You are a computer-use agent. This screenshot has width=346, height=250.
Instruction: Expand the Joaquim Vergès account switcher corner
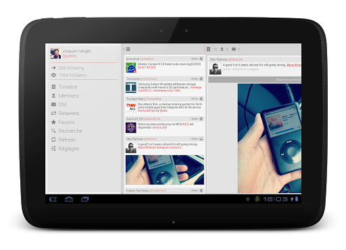tap(118, 59)
